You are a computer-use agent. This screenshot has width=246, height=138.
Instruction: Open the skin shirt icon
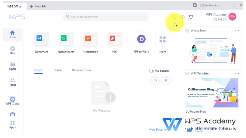tap(191, 17)
